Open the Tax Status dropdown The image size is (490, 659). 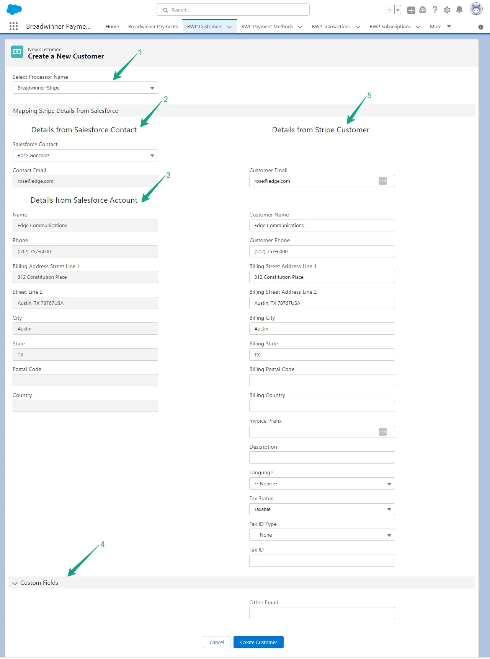(x=322, y=509)
